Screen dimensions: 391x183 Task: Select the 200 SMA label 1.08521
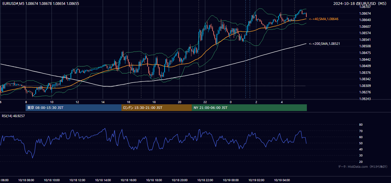pos(324,44)
